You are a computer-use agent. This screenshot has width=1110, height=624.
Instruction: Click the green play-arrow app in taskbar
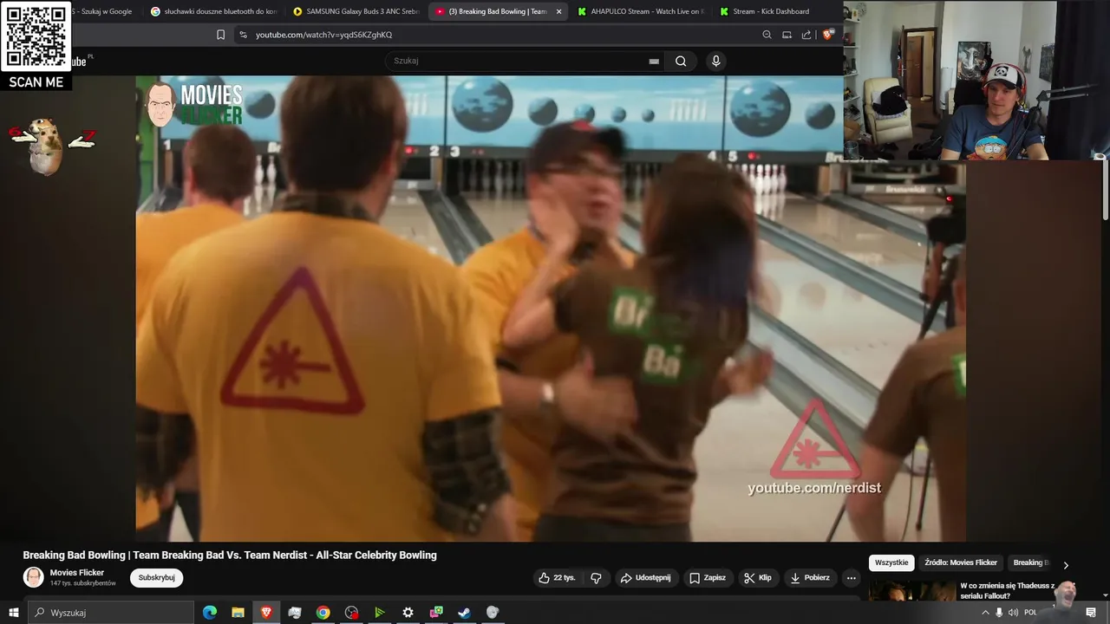tap(379, 613)
